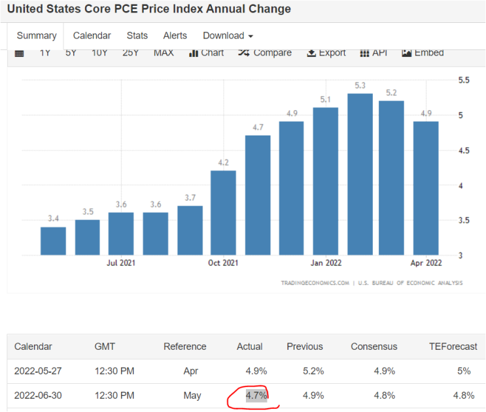The width and height of the screenshot is (486, 412).
Task: Select the 25Y time range
Action: (130, 53)
